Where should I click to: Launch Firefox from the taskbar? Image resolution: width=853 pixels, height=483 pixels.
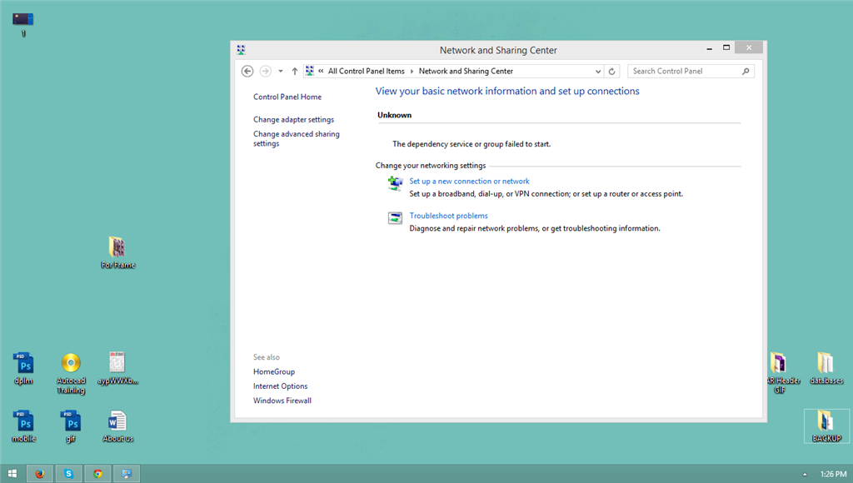click(39, 474)
